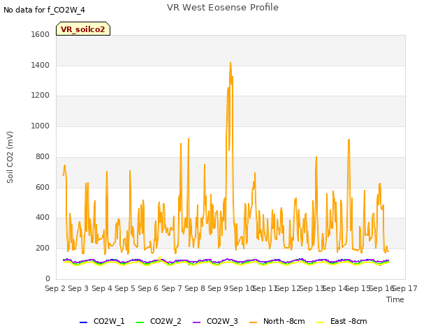Click the 0 y-axis tick label
Screen dimensions: 447x335
(x=47, y=278)
